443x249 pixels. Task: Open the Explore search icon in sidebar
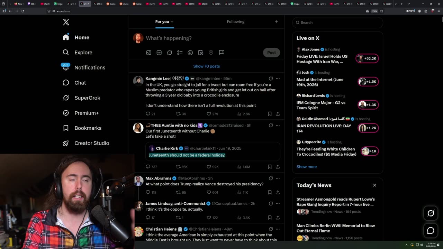tap(66, 52)
